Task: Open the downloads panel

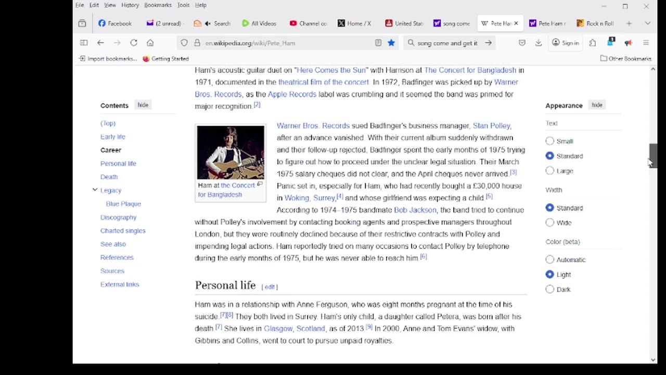Action: tap(539, 43)
